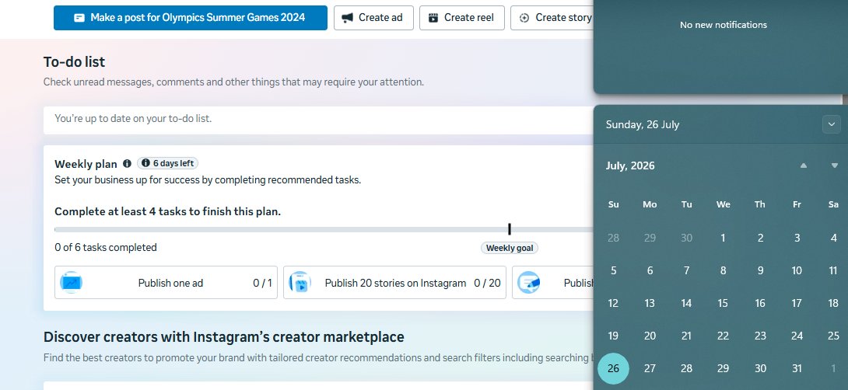Select July 8 in the calendar
The height and width of the screenshot is (390, 848).
(723, 270)
